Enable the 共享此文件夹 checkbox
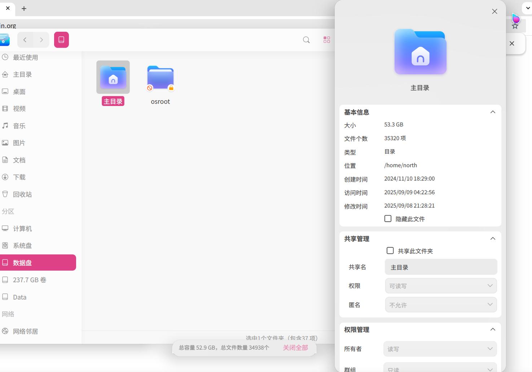The height and width of the screenshot is (372, 532). tap(390, 251)
